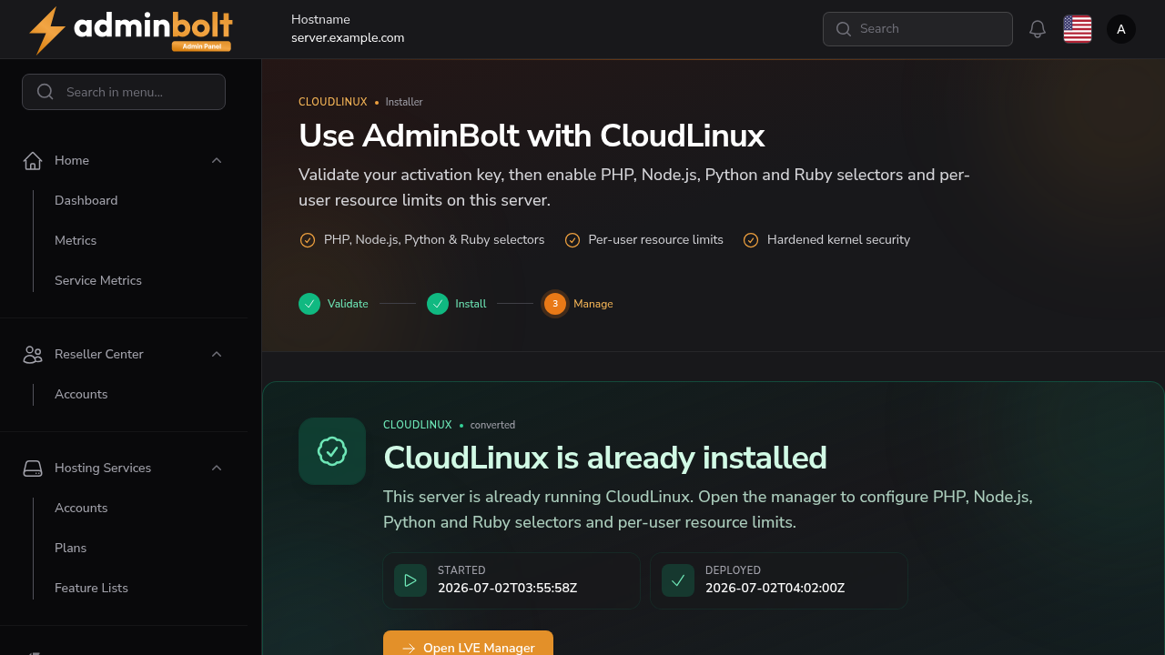Image resolution: width=1165 pixels, height=655 pixels.
Task: Click the Install step label
Action: [471, 304]
